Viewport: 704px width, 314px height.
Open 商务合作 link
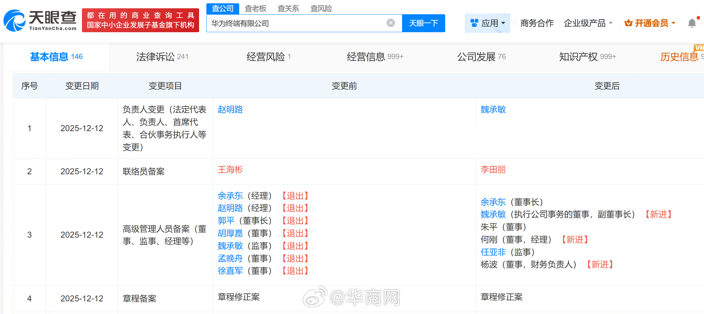537,23
